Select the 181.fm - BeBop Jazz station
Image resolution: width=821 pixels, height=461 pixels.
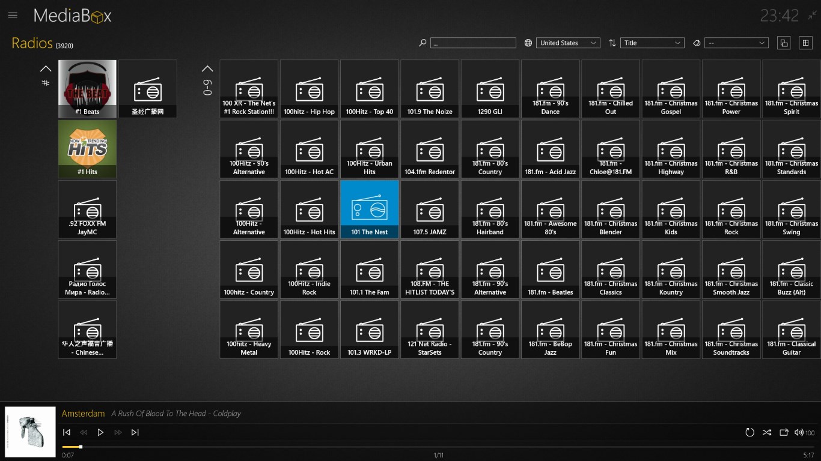(x=550, y=330)
